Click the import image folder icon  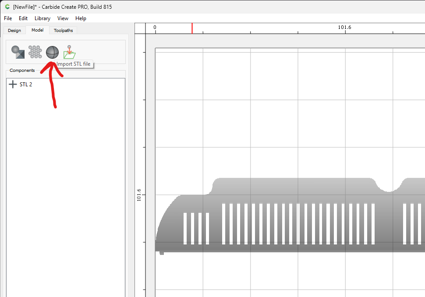(69, 52)
